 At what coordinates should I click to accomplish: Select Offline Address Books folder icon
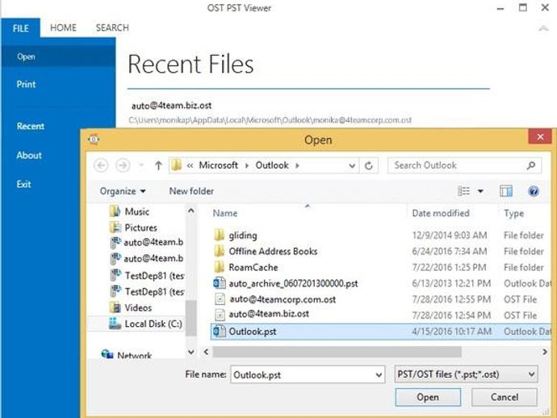point(220,251)
